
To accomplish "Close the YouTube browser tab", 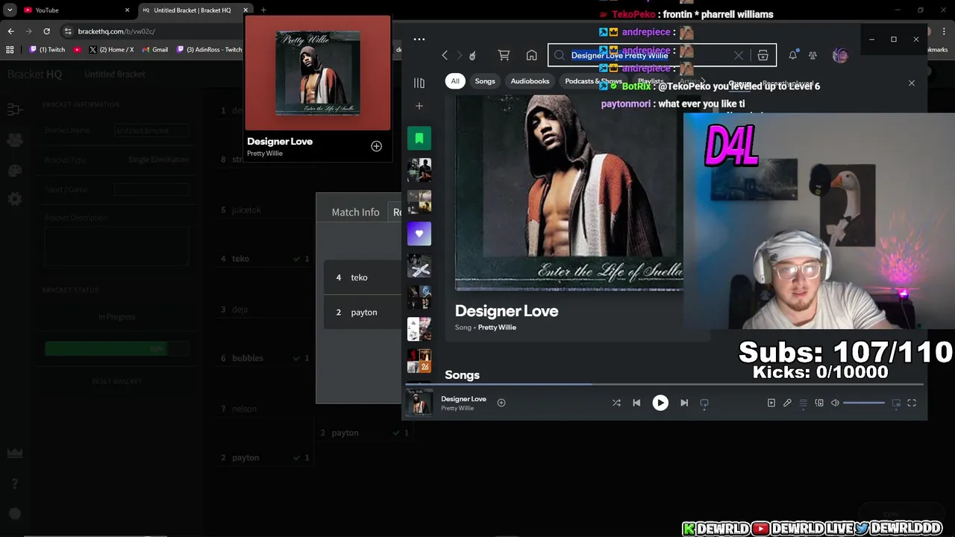I will click(127, 10).
